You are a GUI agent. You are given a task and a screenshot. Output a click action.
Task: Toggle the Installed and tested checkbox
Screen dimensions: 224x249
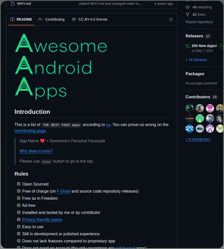tap(19, 212)
